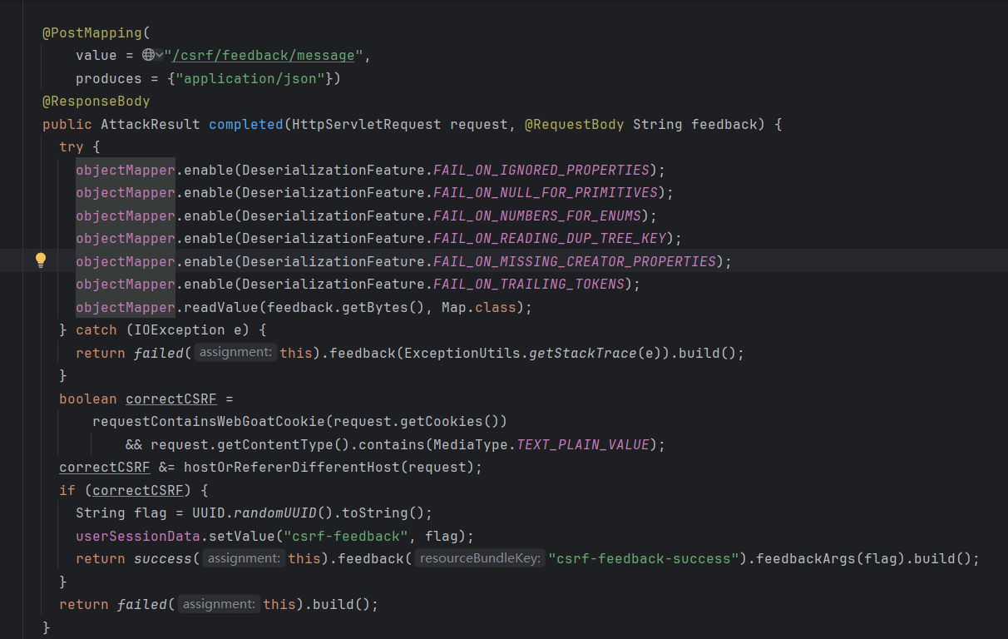The height and width of the screenshot is (639, 1008).
Task: Open the dropdown chevron beside the globe icon
Action: click(x=159, y=56)
